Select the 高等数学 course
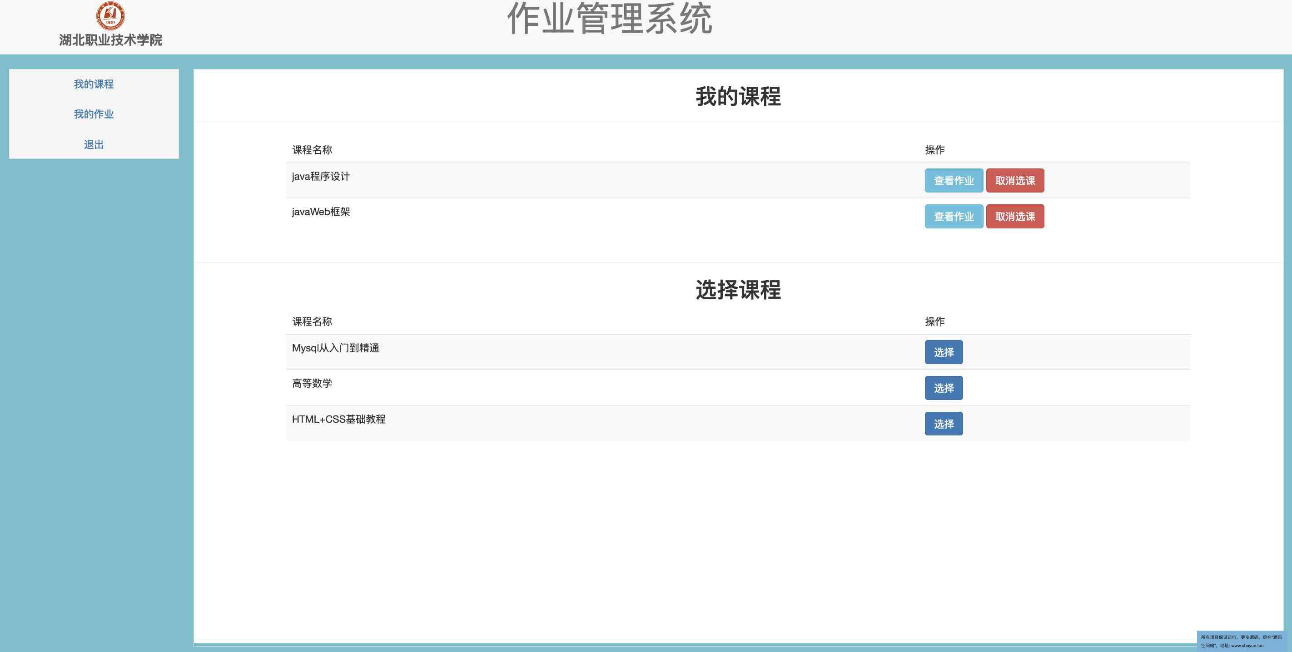The image size is (1292, 652). pyautogui.click(x=944, y=388)
